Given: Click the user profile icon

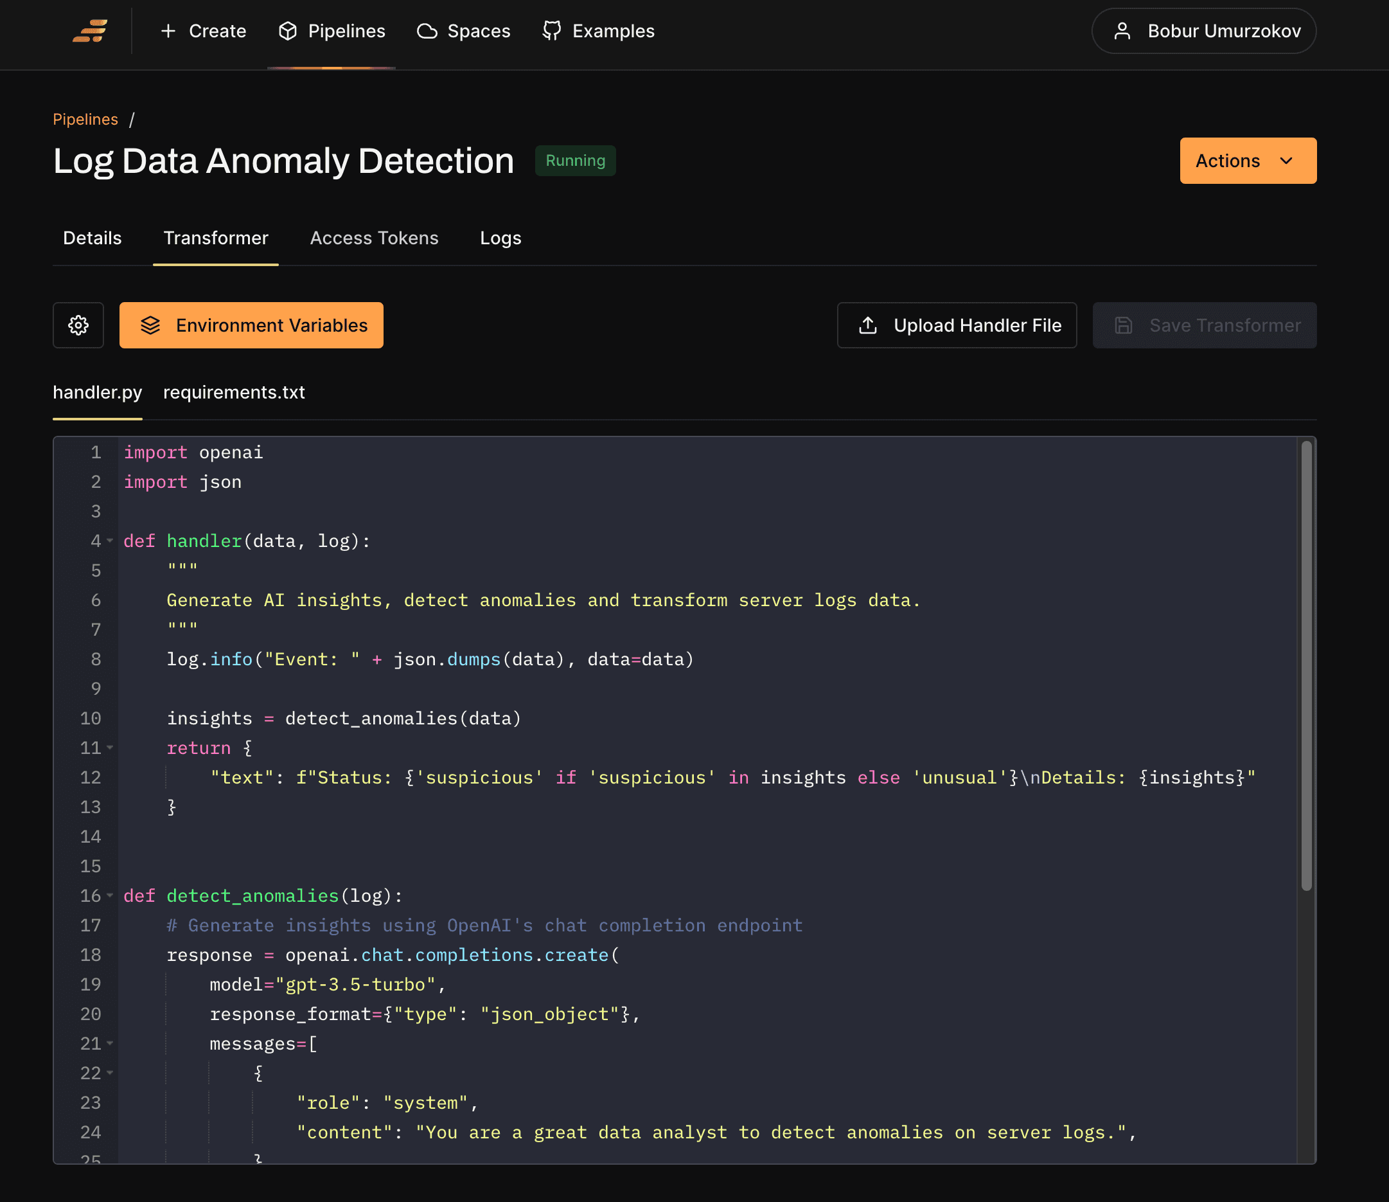Looking at the screenshot, I should click(1122, 31).
